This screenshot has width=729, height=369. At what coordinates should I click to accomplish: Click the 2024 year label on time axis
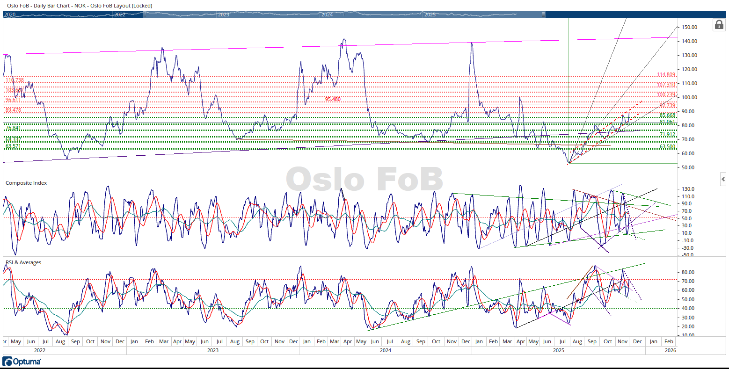(385, 350)
